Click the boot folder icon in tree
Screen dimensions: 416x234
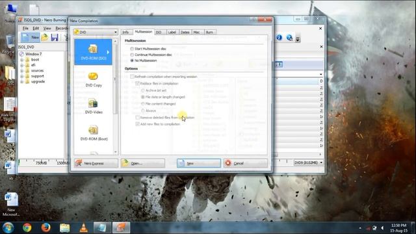click(x=27, y=60)
